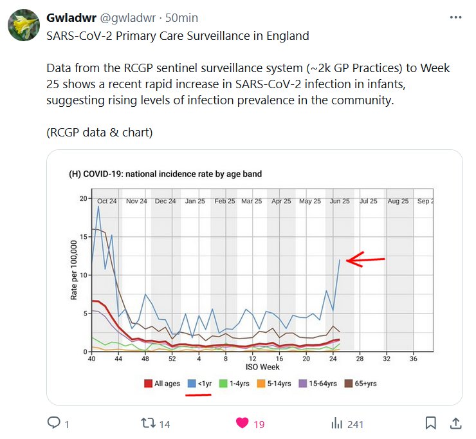476x439 pixels.
Task: Open the view analytics bar chart icon
Action: click(x=336, y=423)
